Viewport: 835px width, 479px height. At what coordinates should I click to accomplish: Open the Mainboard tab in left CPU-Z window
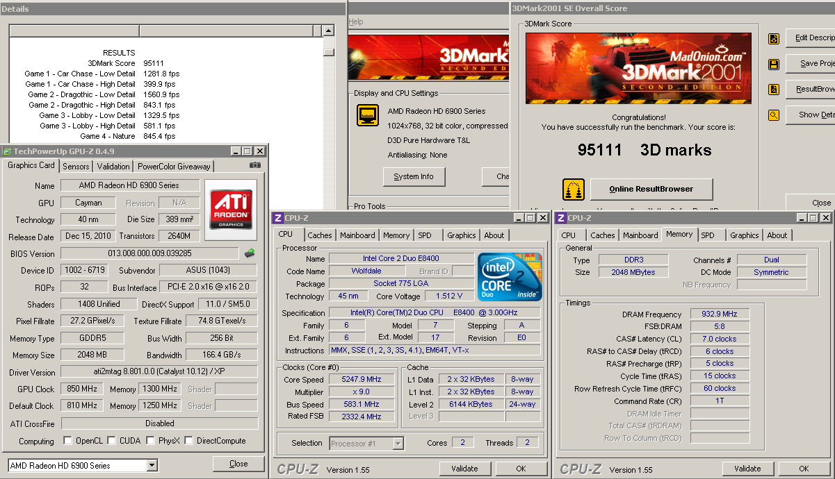click(357, 235)
